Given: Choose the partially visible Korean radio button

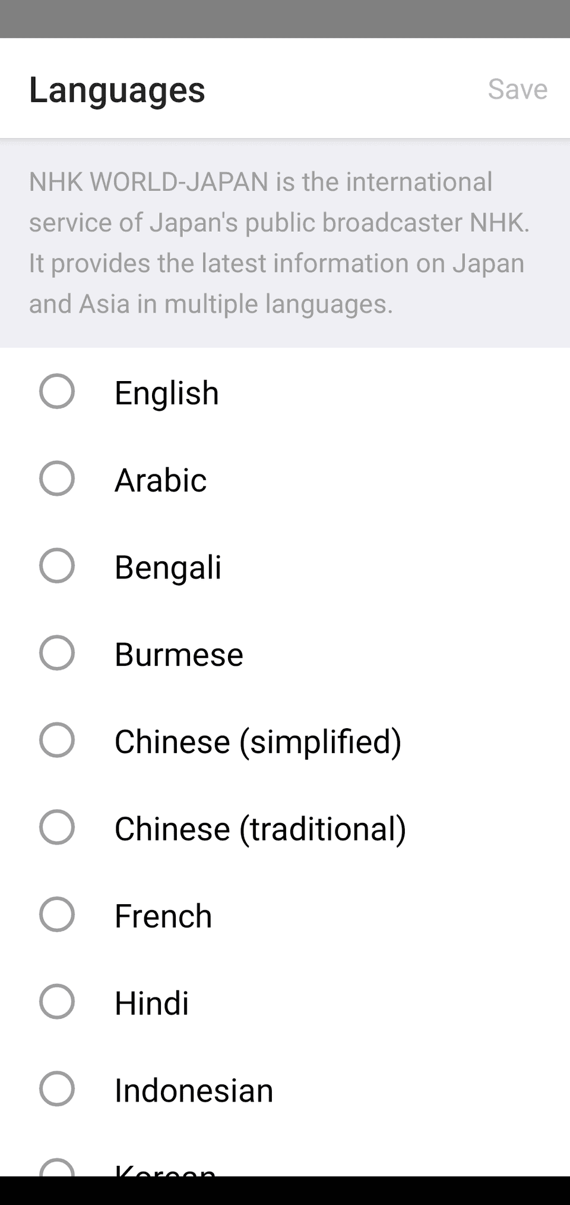Looking at the screenshot, I should tap(57, 1168).
